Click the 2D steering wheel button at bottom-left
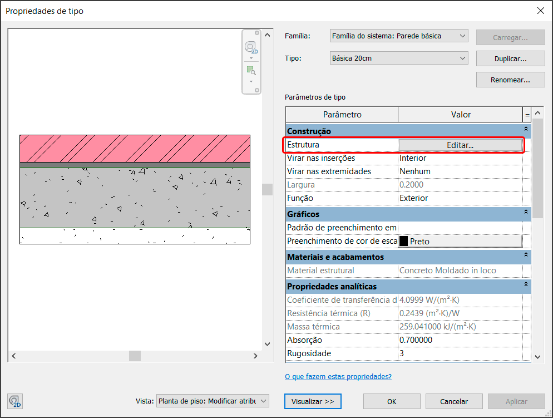The width and height of the screenshot is (553, 418). [14, 401]
